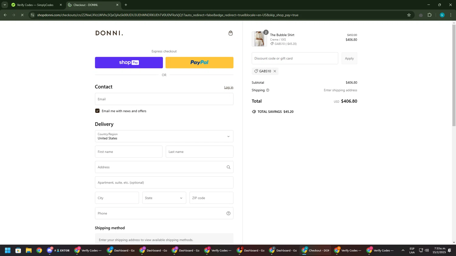
Task: Open Chrome's three-dot menu
Action: [x=451, y=15]
